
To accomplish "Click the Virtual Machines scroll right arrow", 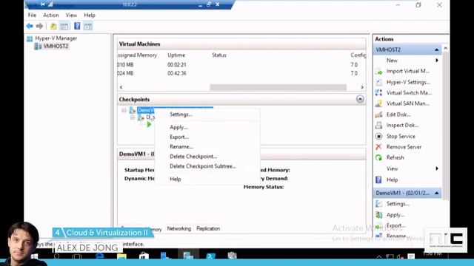I will pyautogui.click(x=362, y=87).
